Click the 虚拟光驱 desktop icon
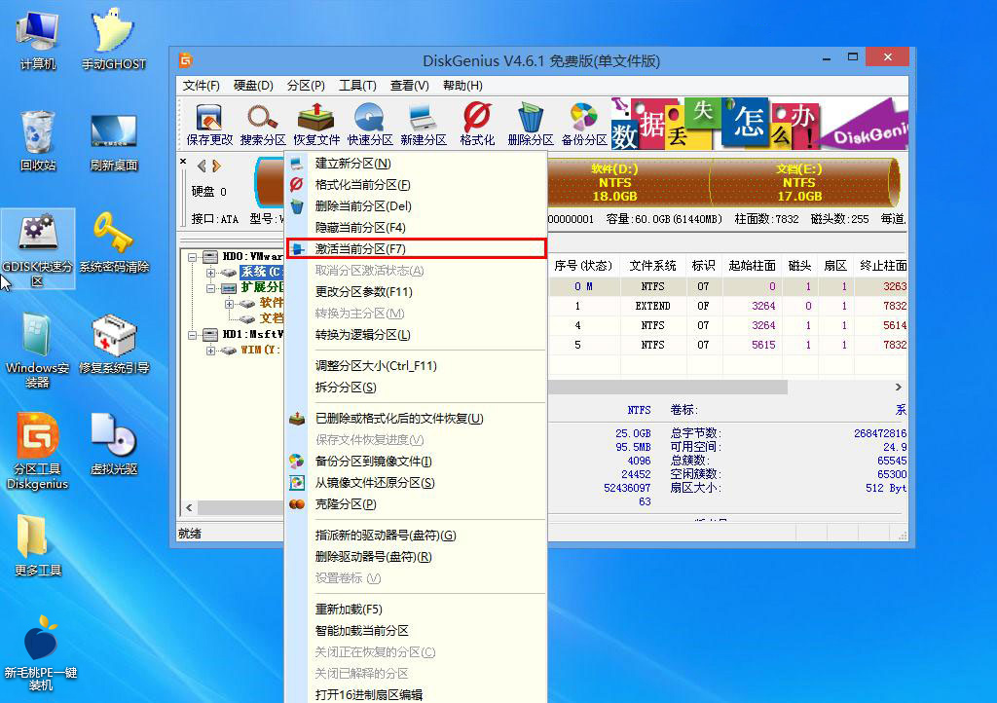 pyautogui.click(x=114, y=444)
